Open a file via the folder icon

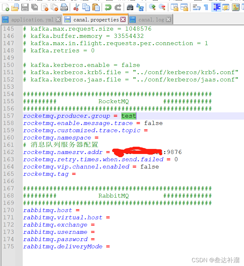[15, 8]
